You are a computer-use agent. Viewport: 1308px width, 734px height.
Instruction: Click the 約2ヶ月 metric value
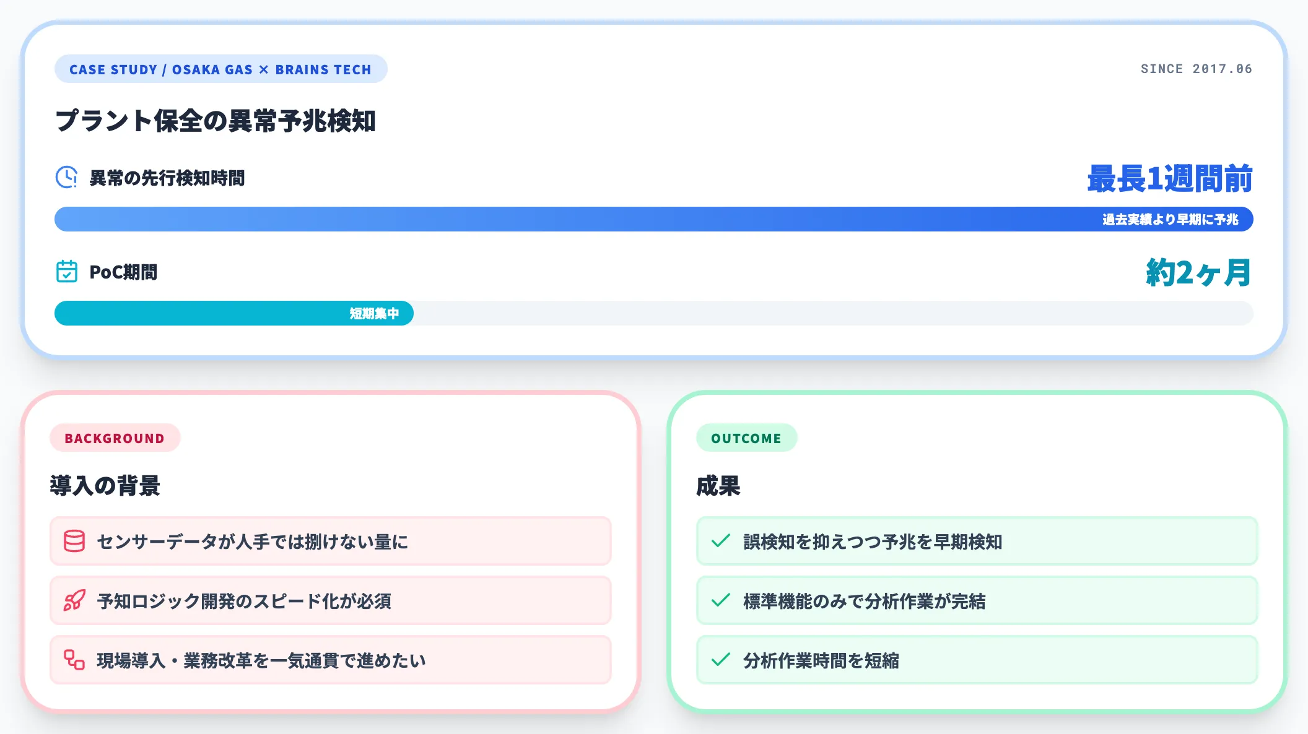tap(1198, 272)
